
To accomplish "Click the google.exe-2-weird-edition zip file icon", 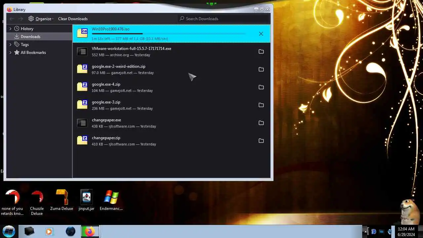I will (82, 69).
